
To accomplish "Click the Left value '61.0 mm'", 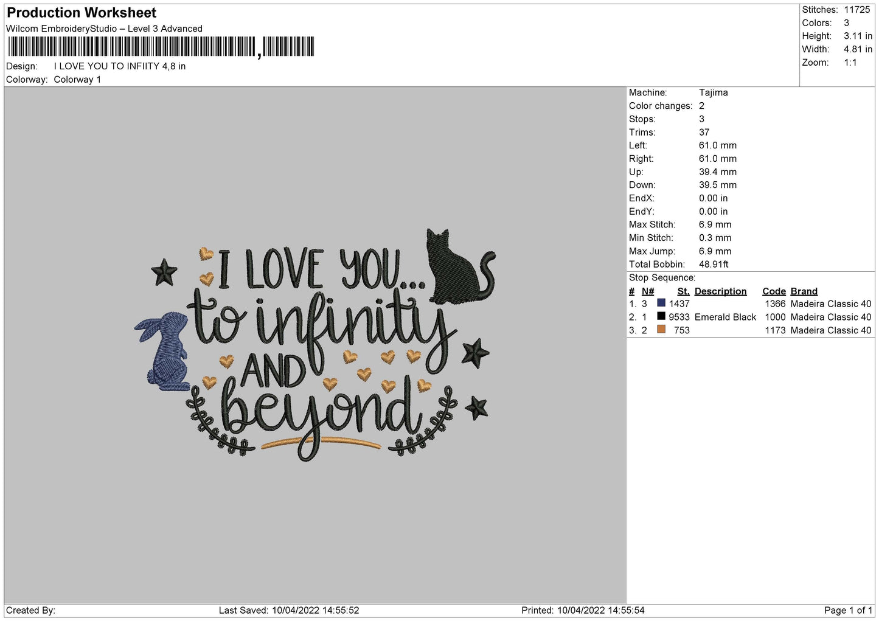I will pyautogui.click(x=718, y=145).
